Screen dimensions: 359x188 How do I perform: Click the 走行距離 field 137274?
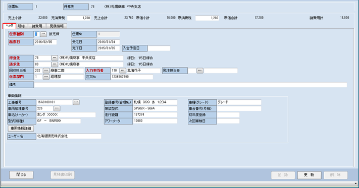tap(155, 115)
